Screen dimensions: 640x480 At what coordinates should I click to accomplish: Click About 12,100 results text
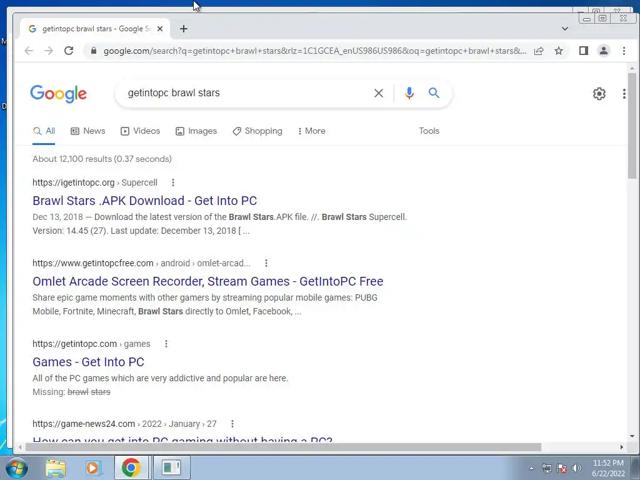click(102, 159)
